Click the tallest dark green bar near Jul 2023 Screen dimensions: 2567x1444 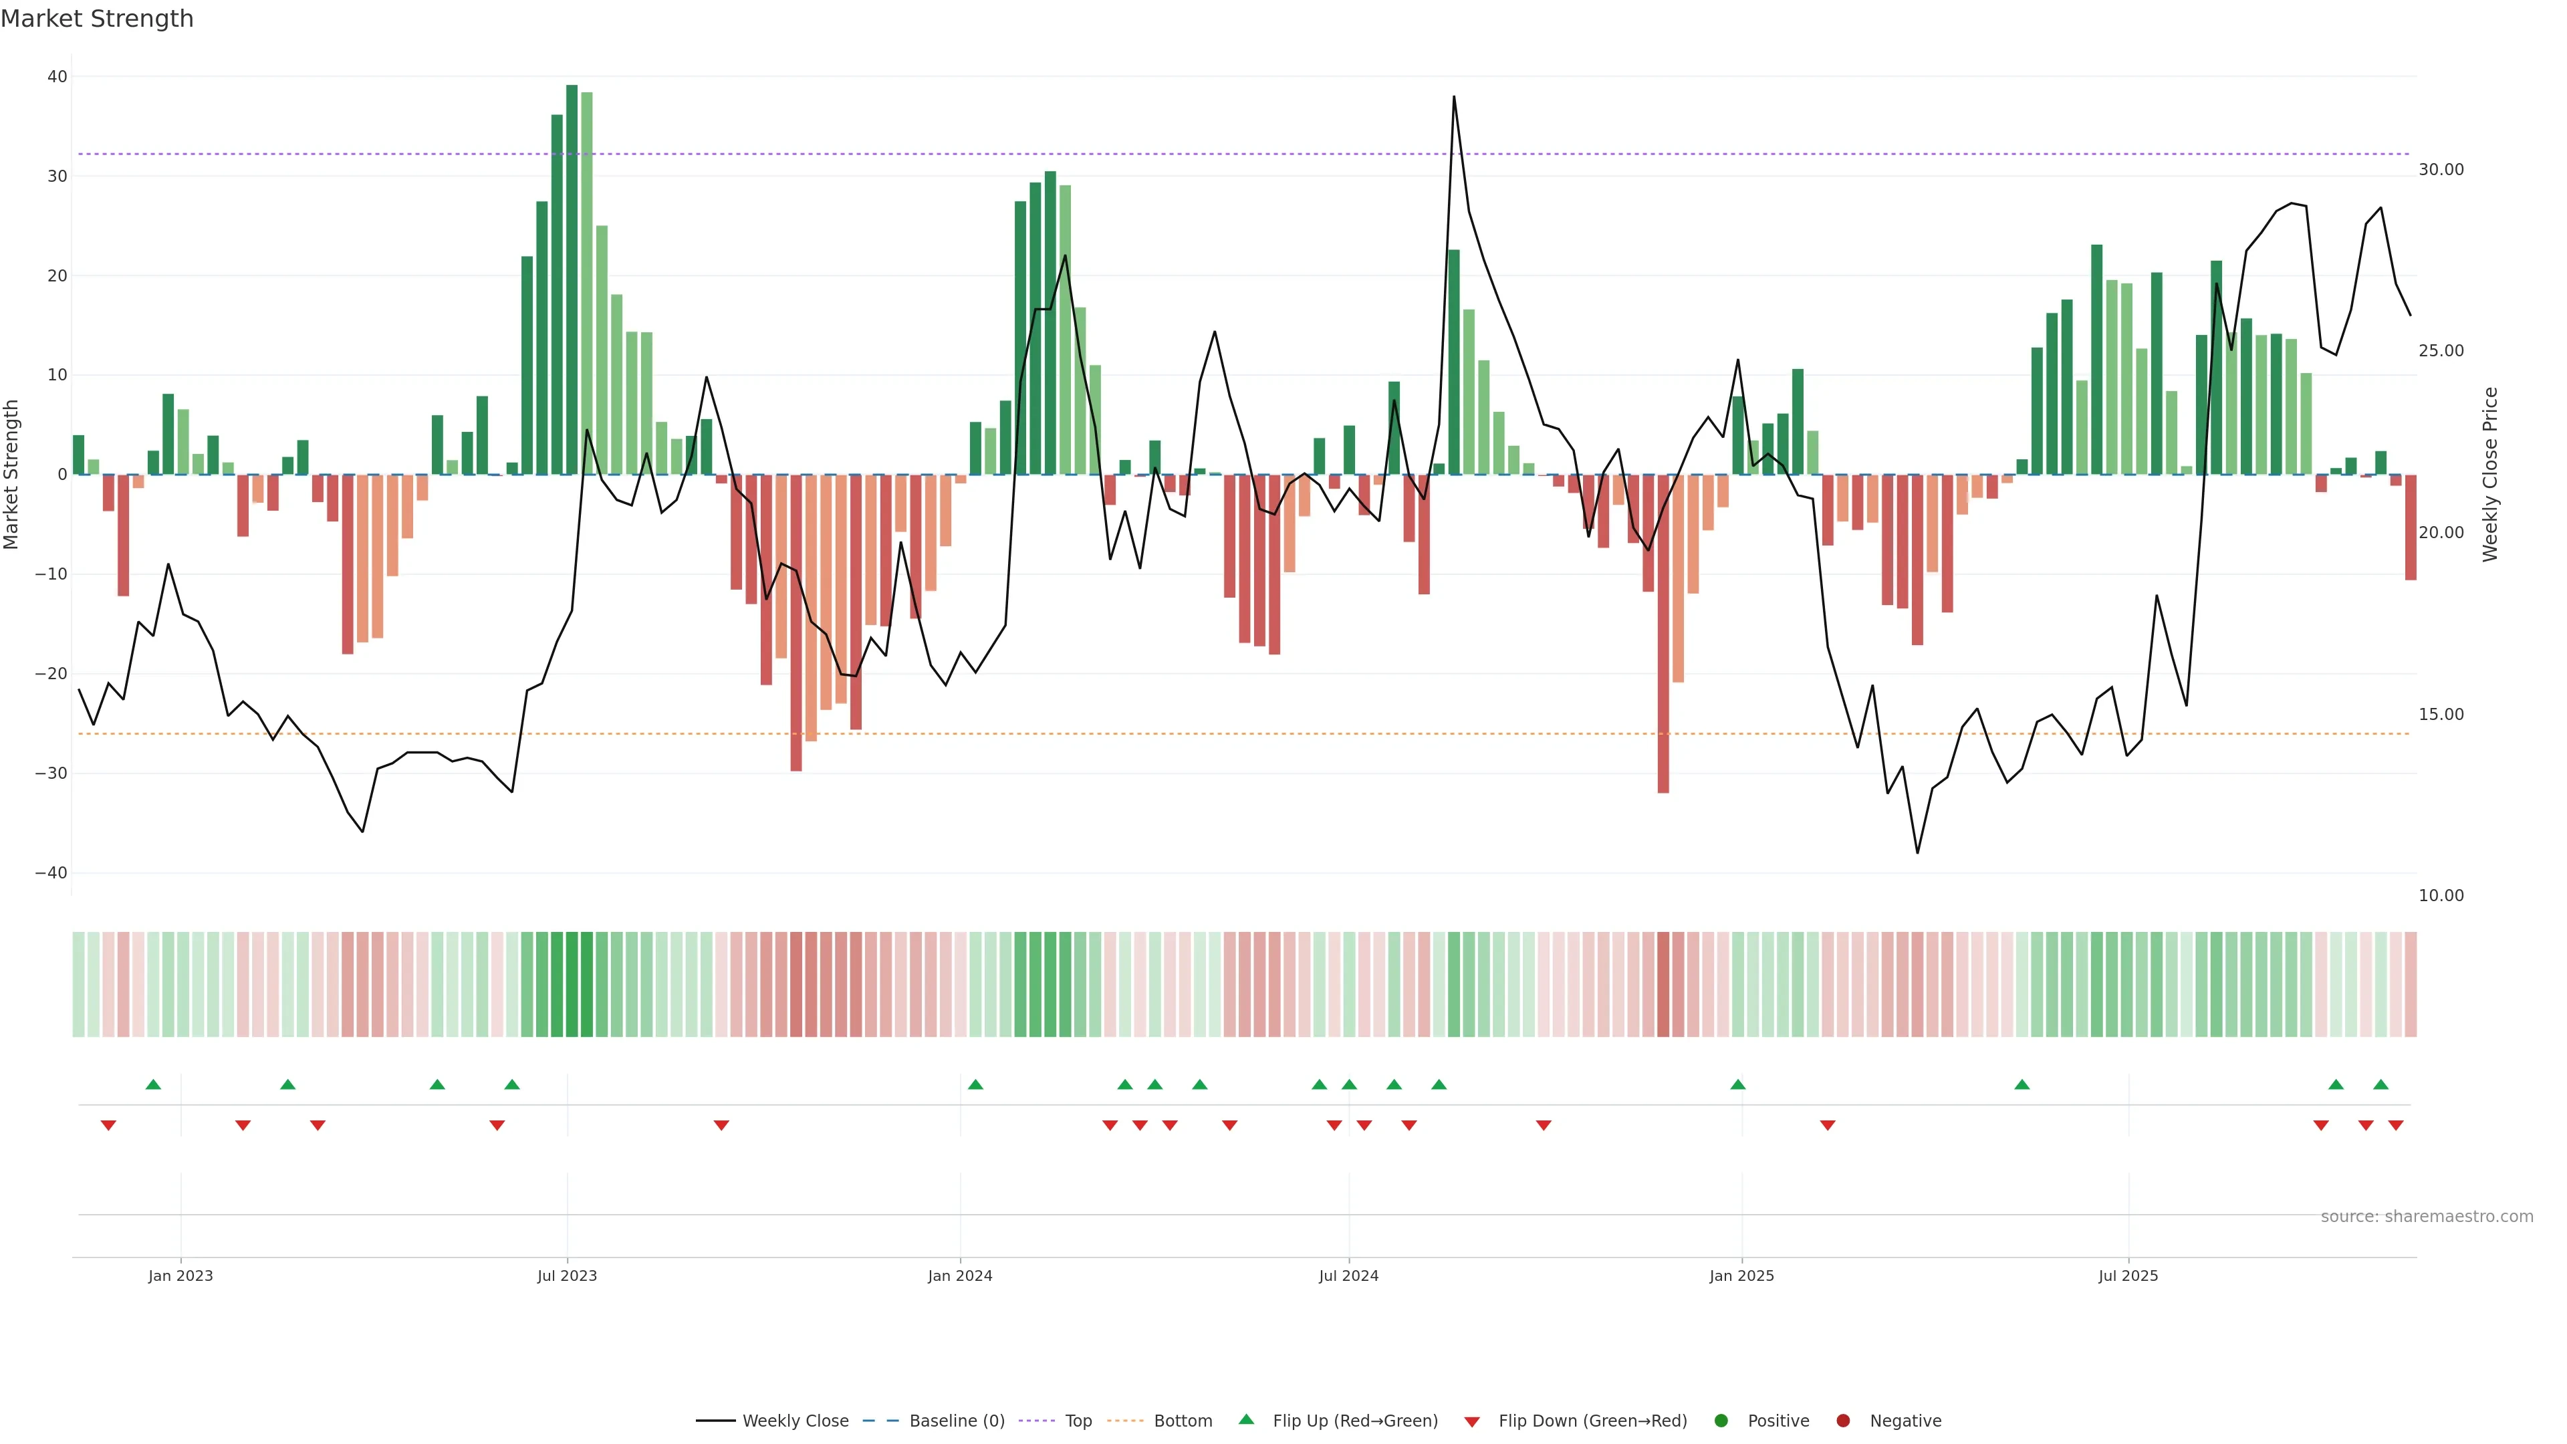pyautogui.click(x=572, y=279)
